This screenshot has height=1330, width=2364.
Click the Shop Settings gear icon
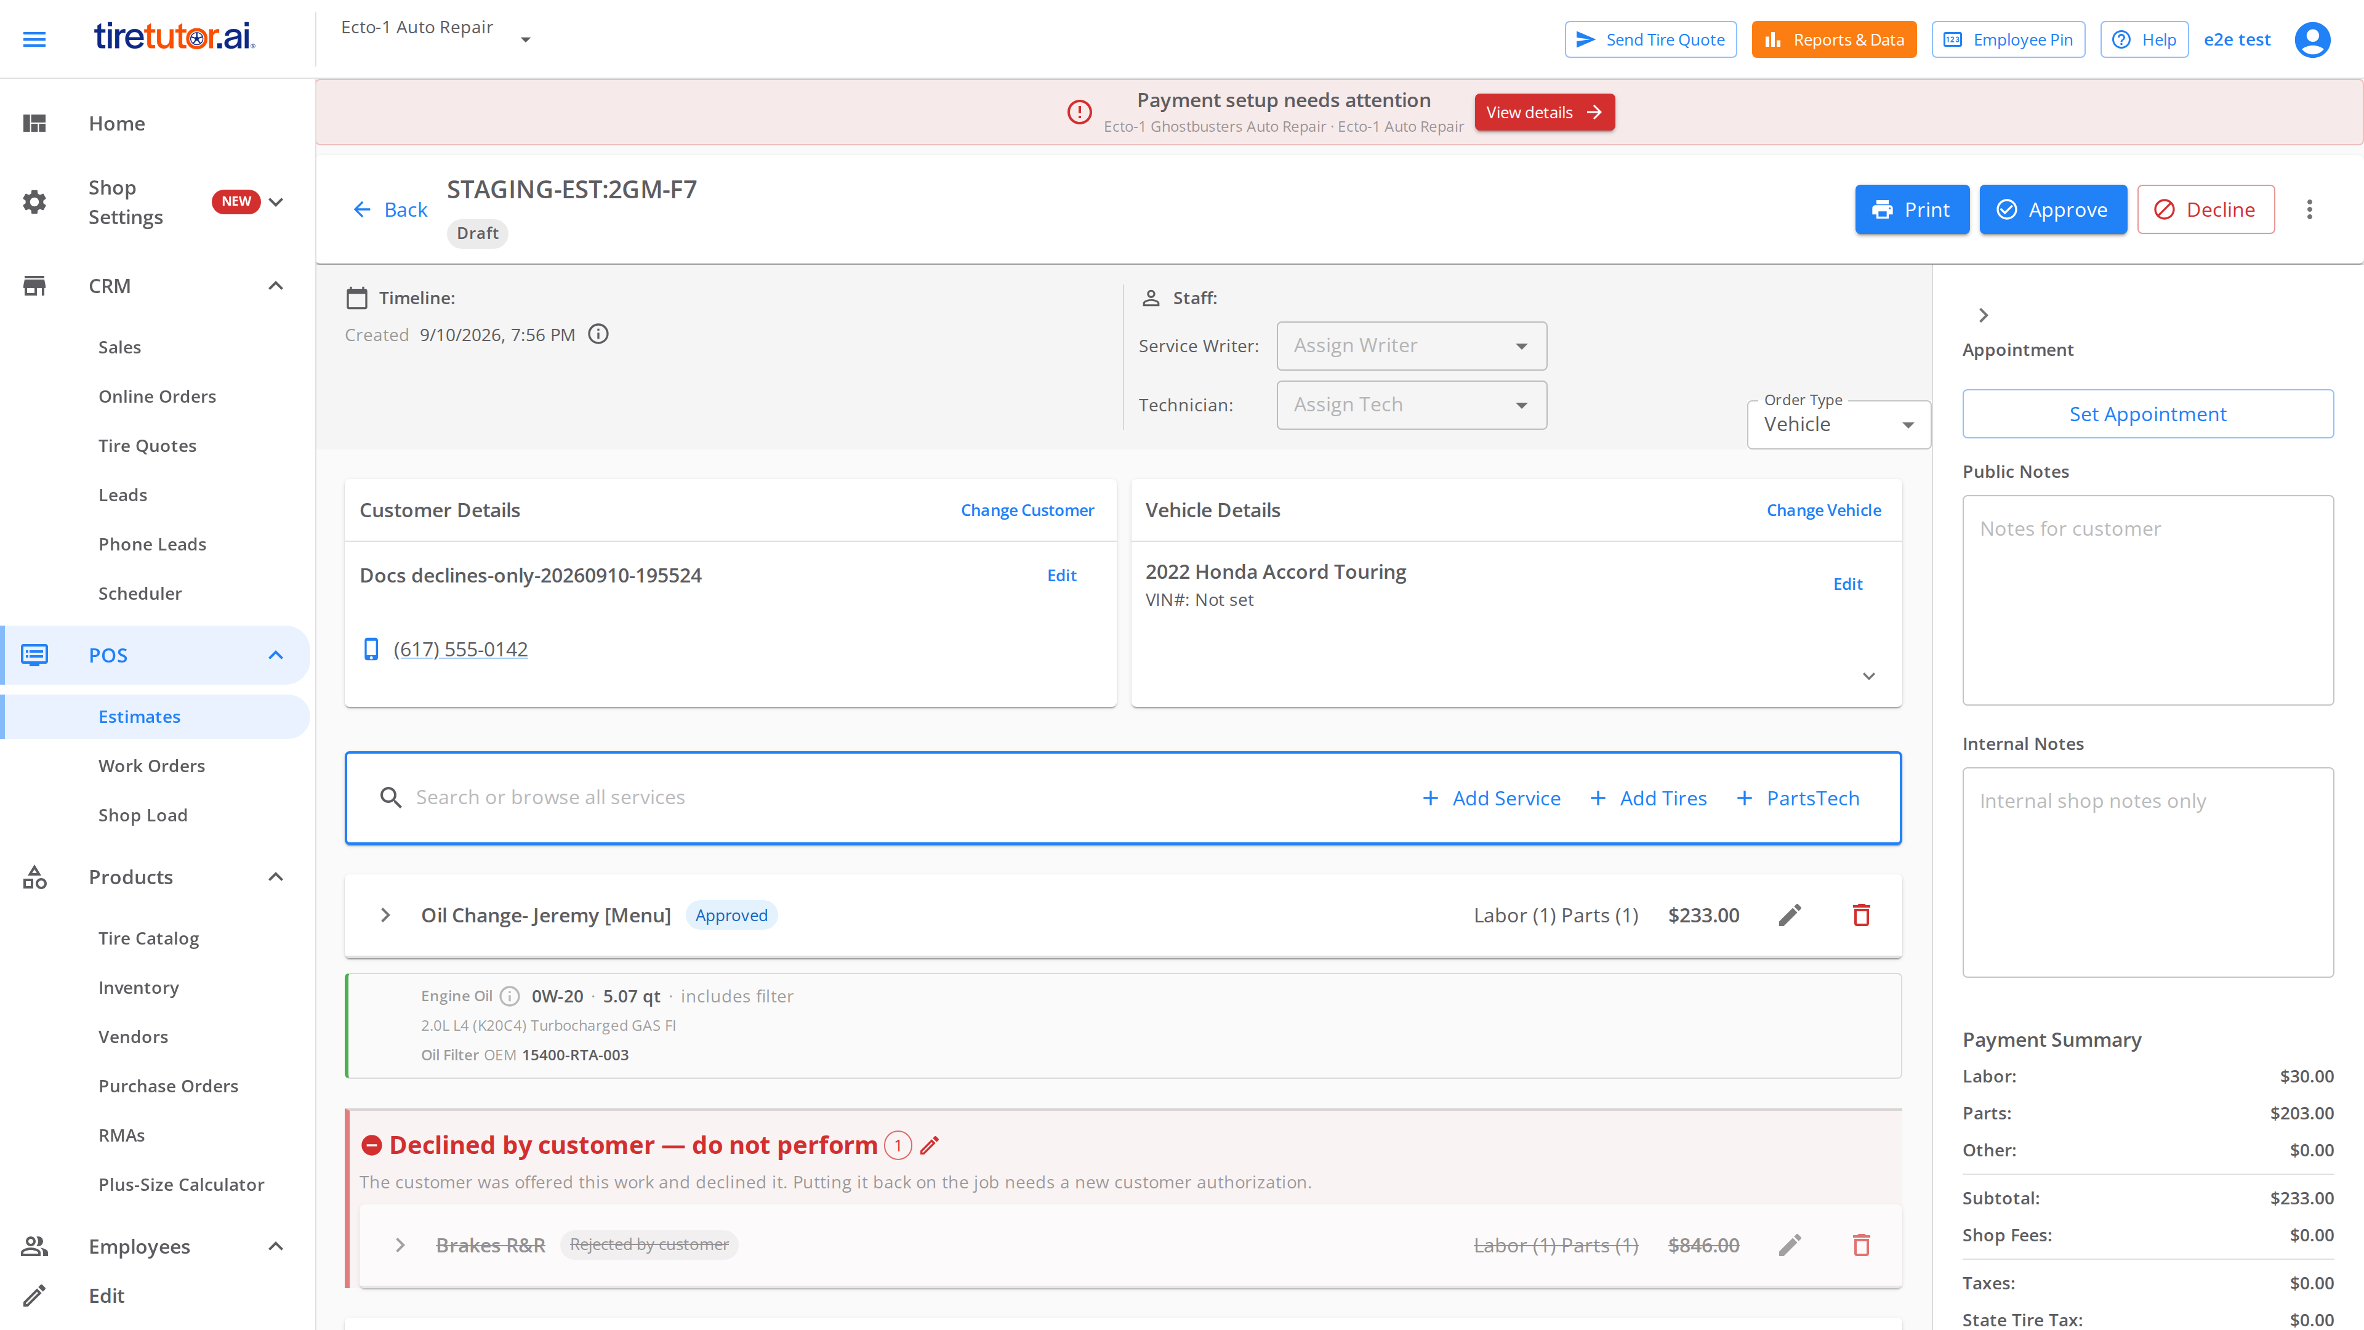point(34,202)
